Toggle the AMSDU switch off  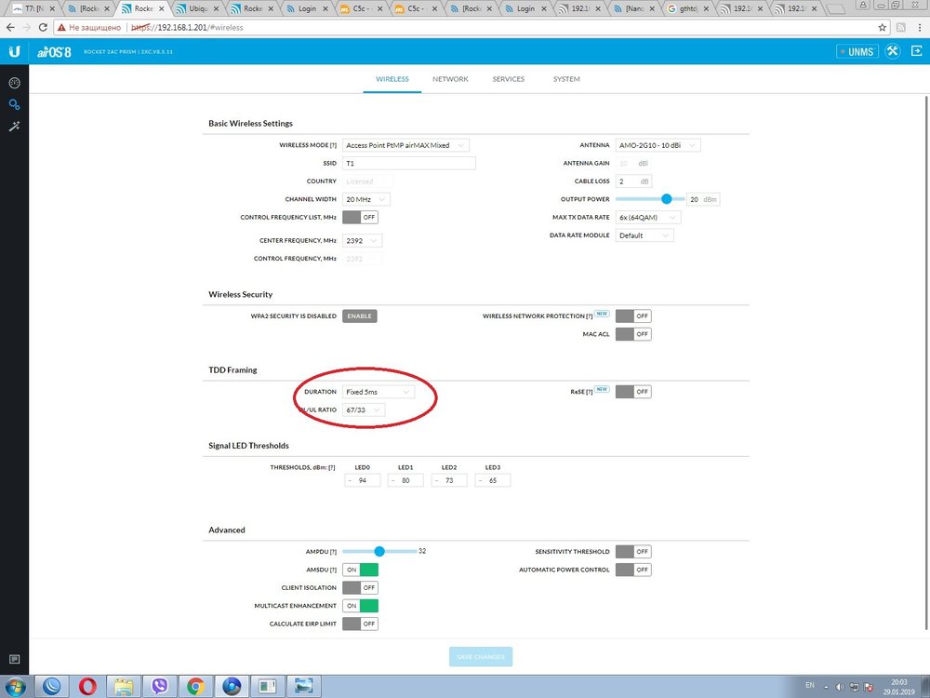click(x=360, y=570)
